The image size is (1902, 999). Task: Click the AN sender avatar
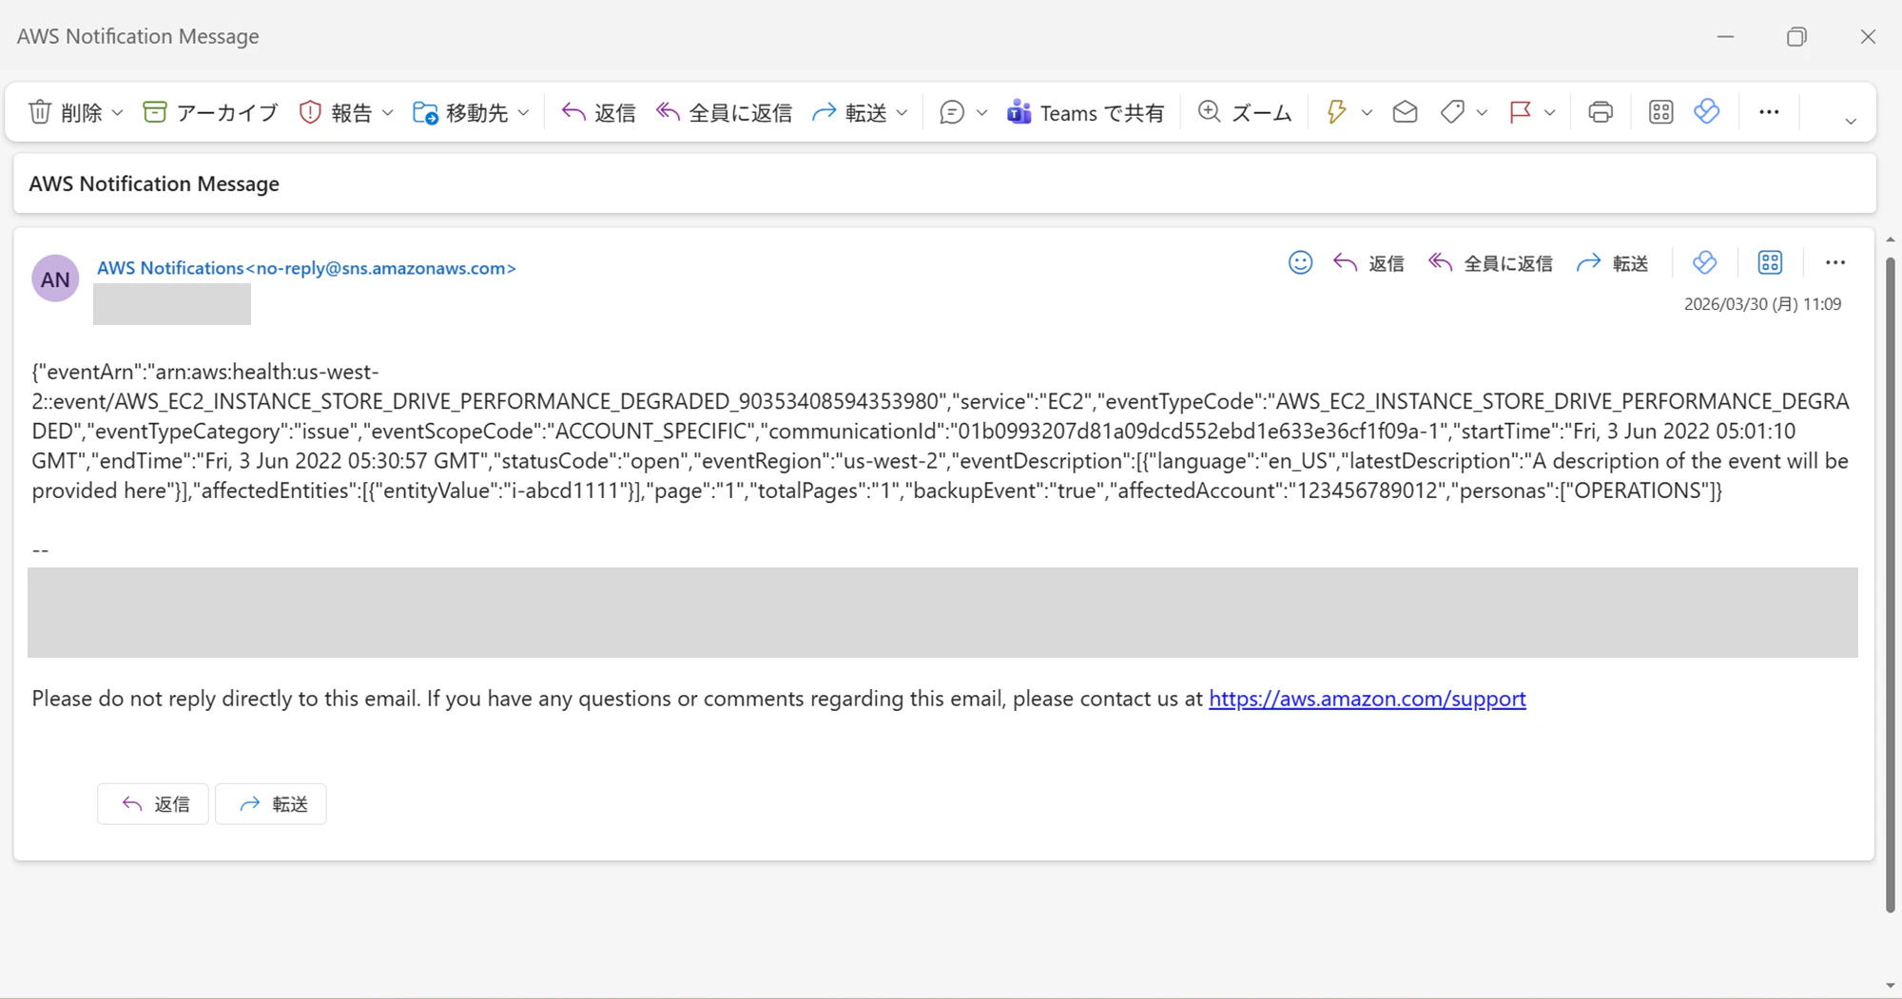tap(55, 279)
